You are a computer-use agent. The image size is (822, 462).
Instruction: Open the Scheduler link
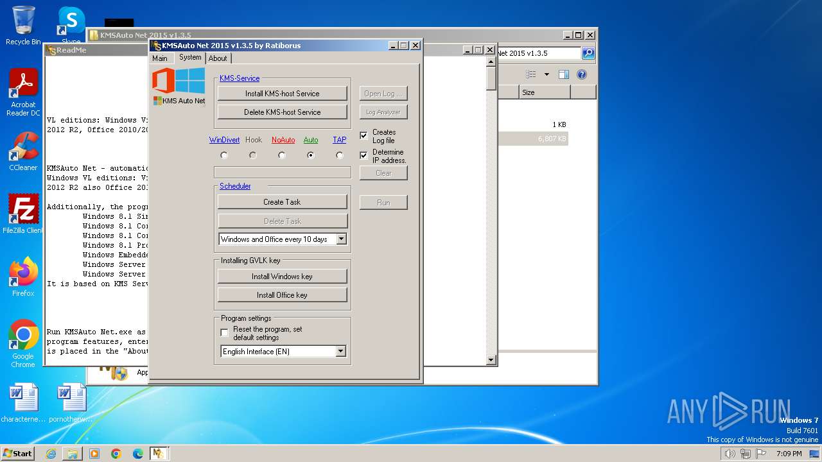click(235, 186)
